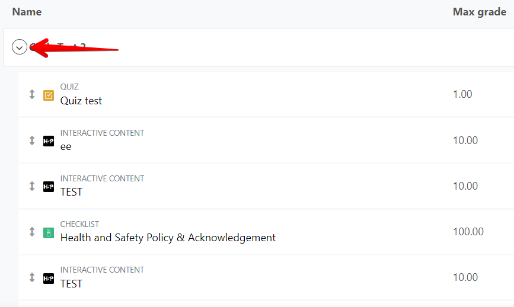
Task: Open the Quiz test activity link
Action: (81, 101)
